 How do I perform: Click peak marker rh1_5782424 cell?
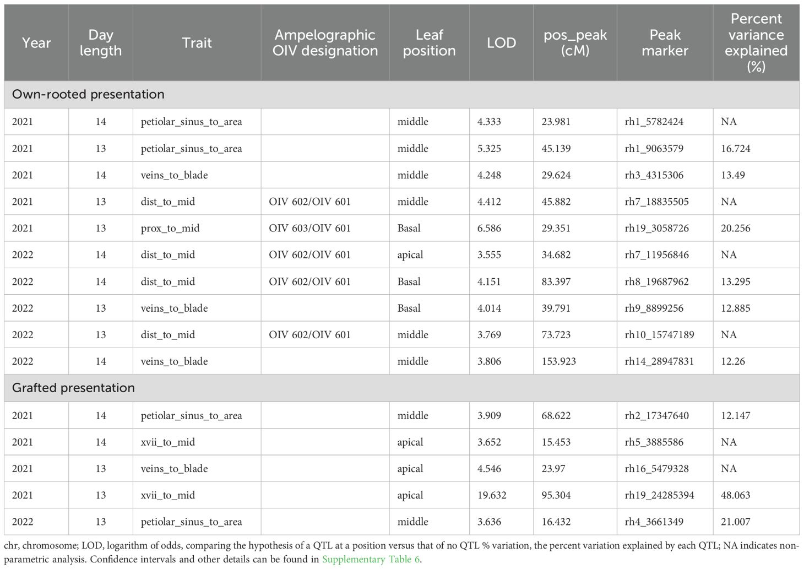[654, 122]
